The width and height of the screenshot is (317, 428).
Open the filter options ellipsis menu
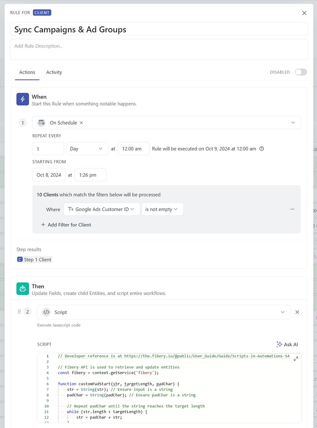(292, 209)
